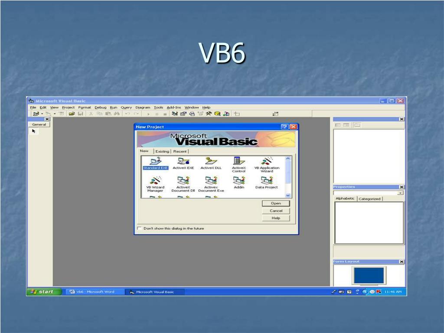This screenshot has height=333, width=444.
Task: Select the Data Project project type
Action: coord(267,183)
